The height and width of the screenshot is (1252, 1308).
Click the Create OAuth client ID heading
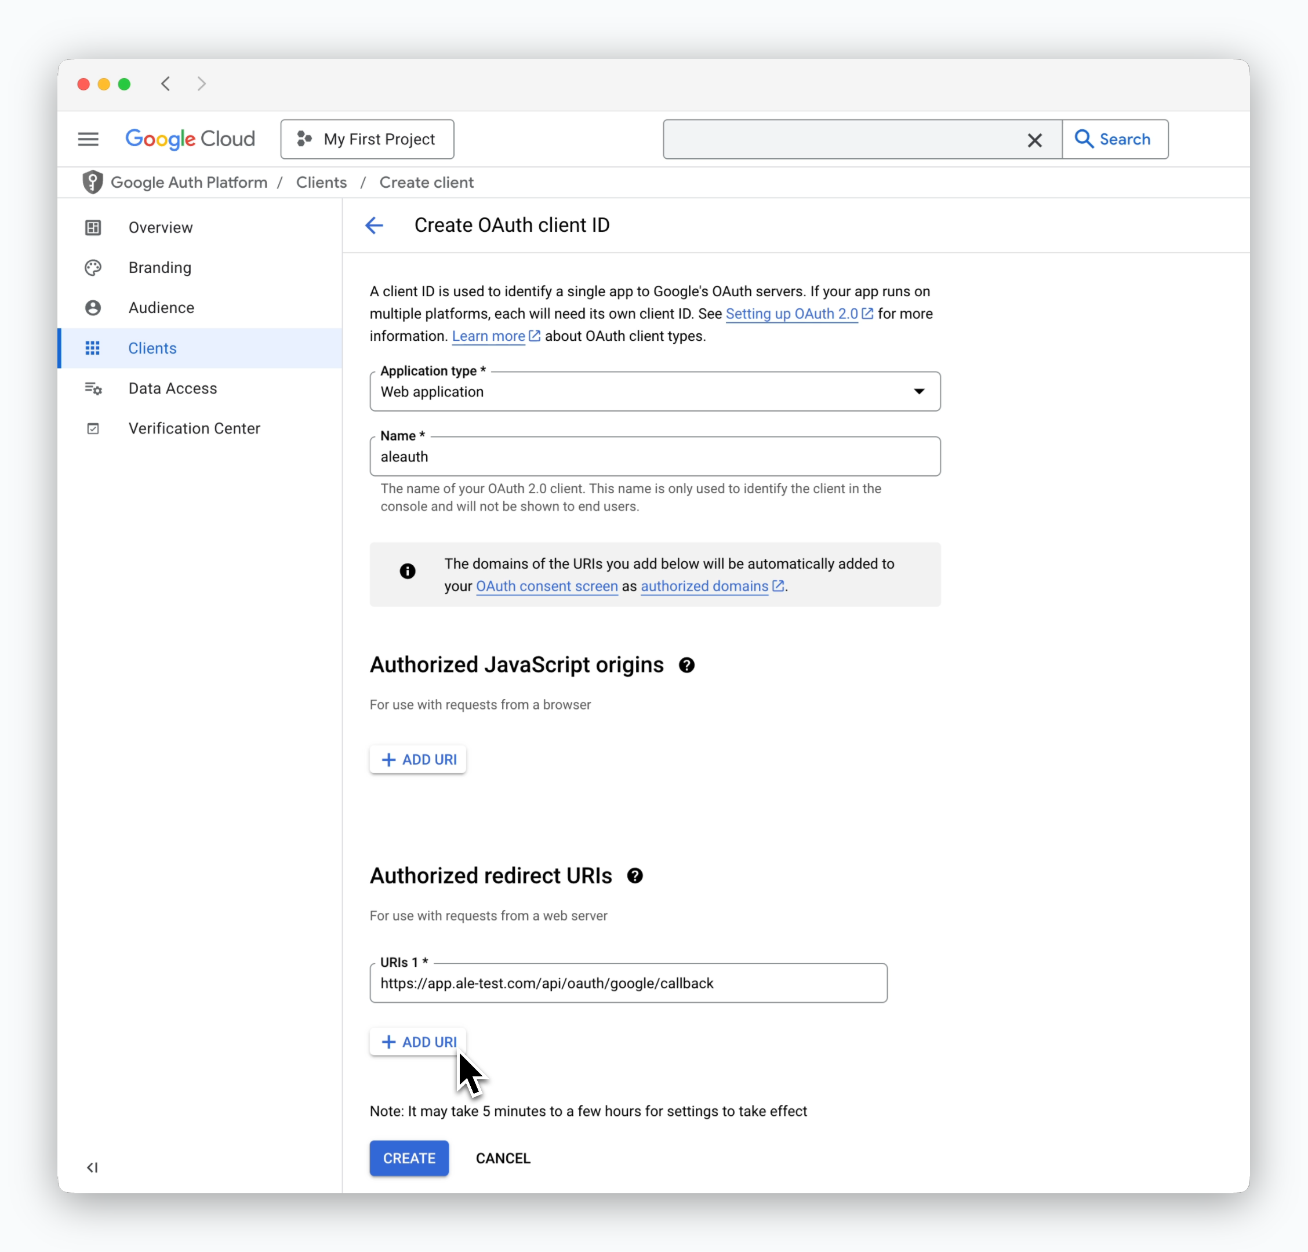(512, 225)
